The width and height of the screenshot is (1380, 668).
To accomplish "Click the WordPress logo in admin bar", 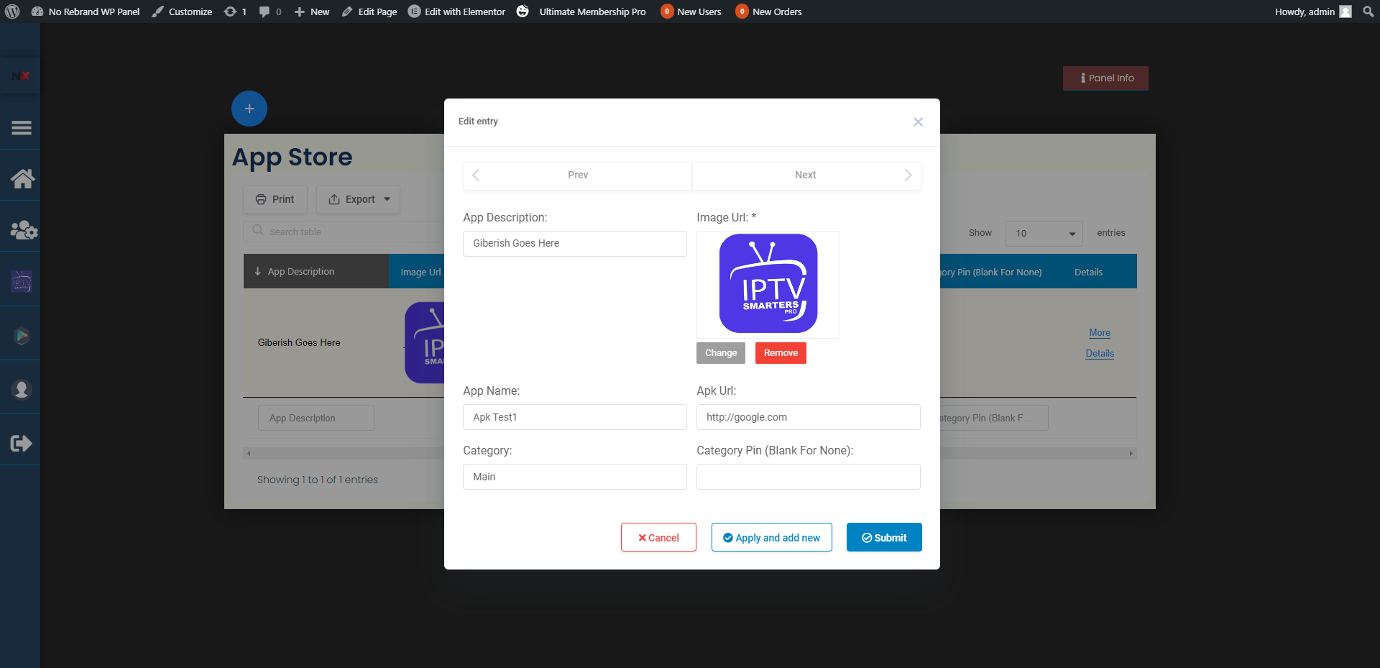I will 12,12.
